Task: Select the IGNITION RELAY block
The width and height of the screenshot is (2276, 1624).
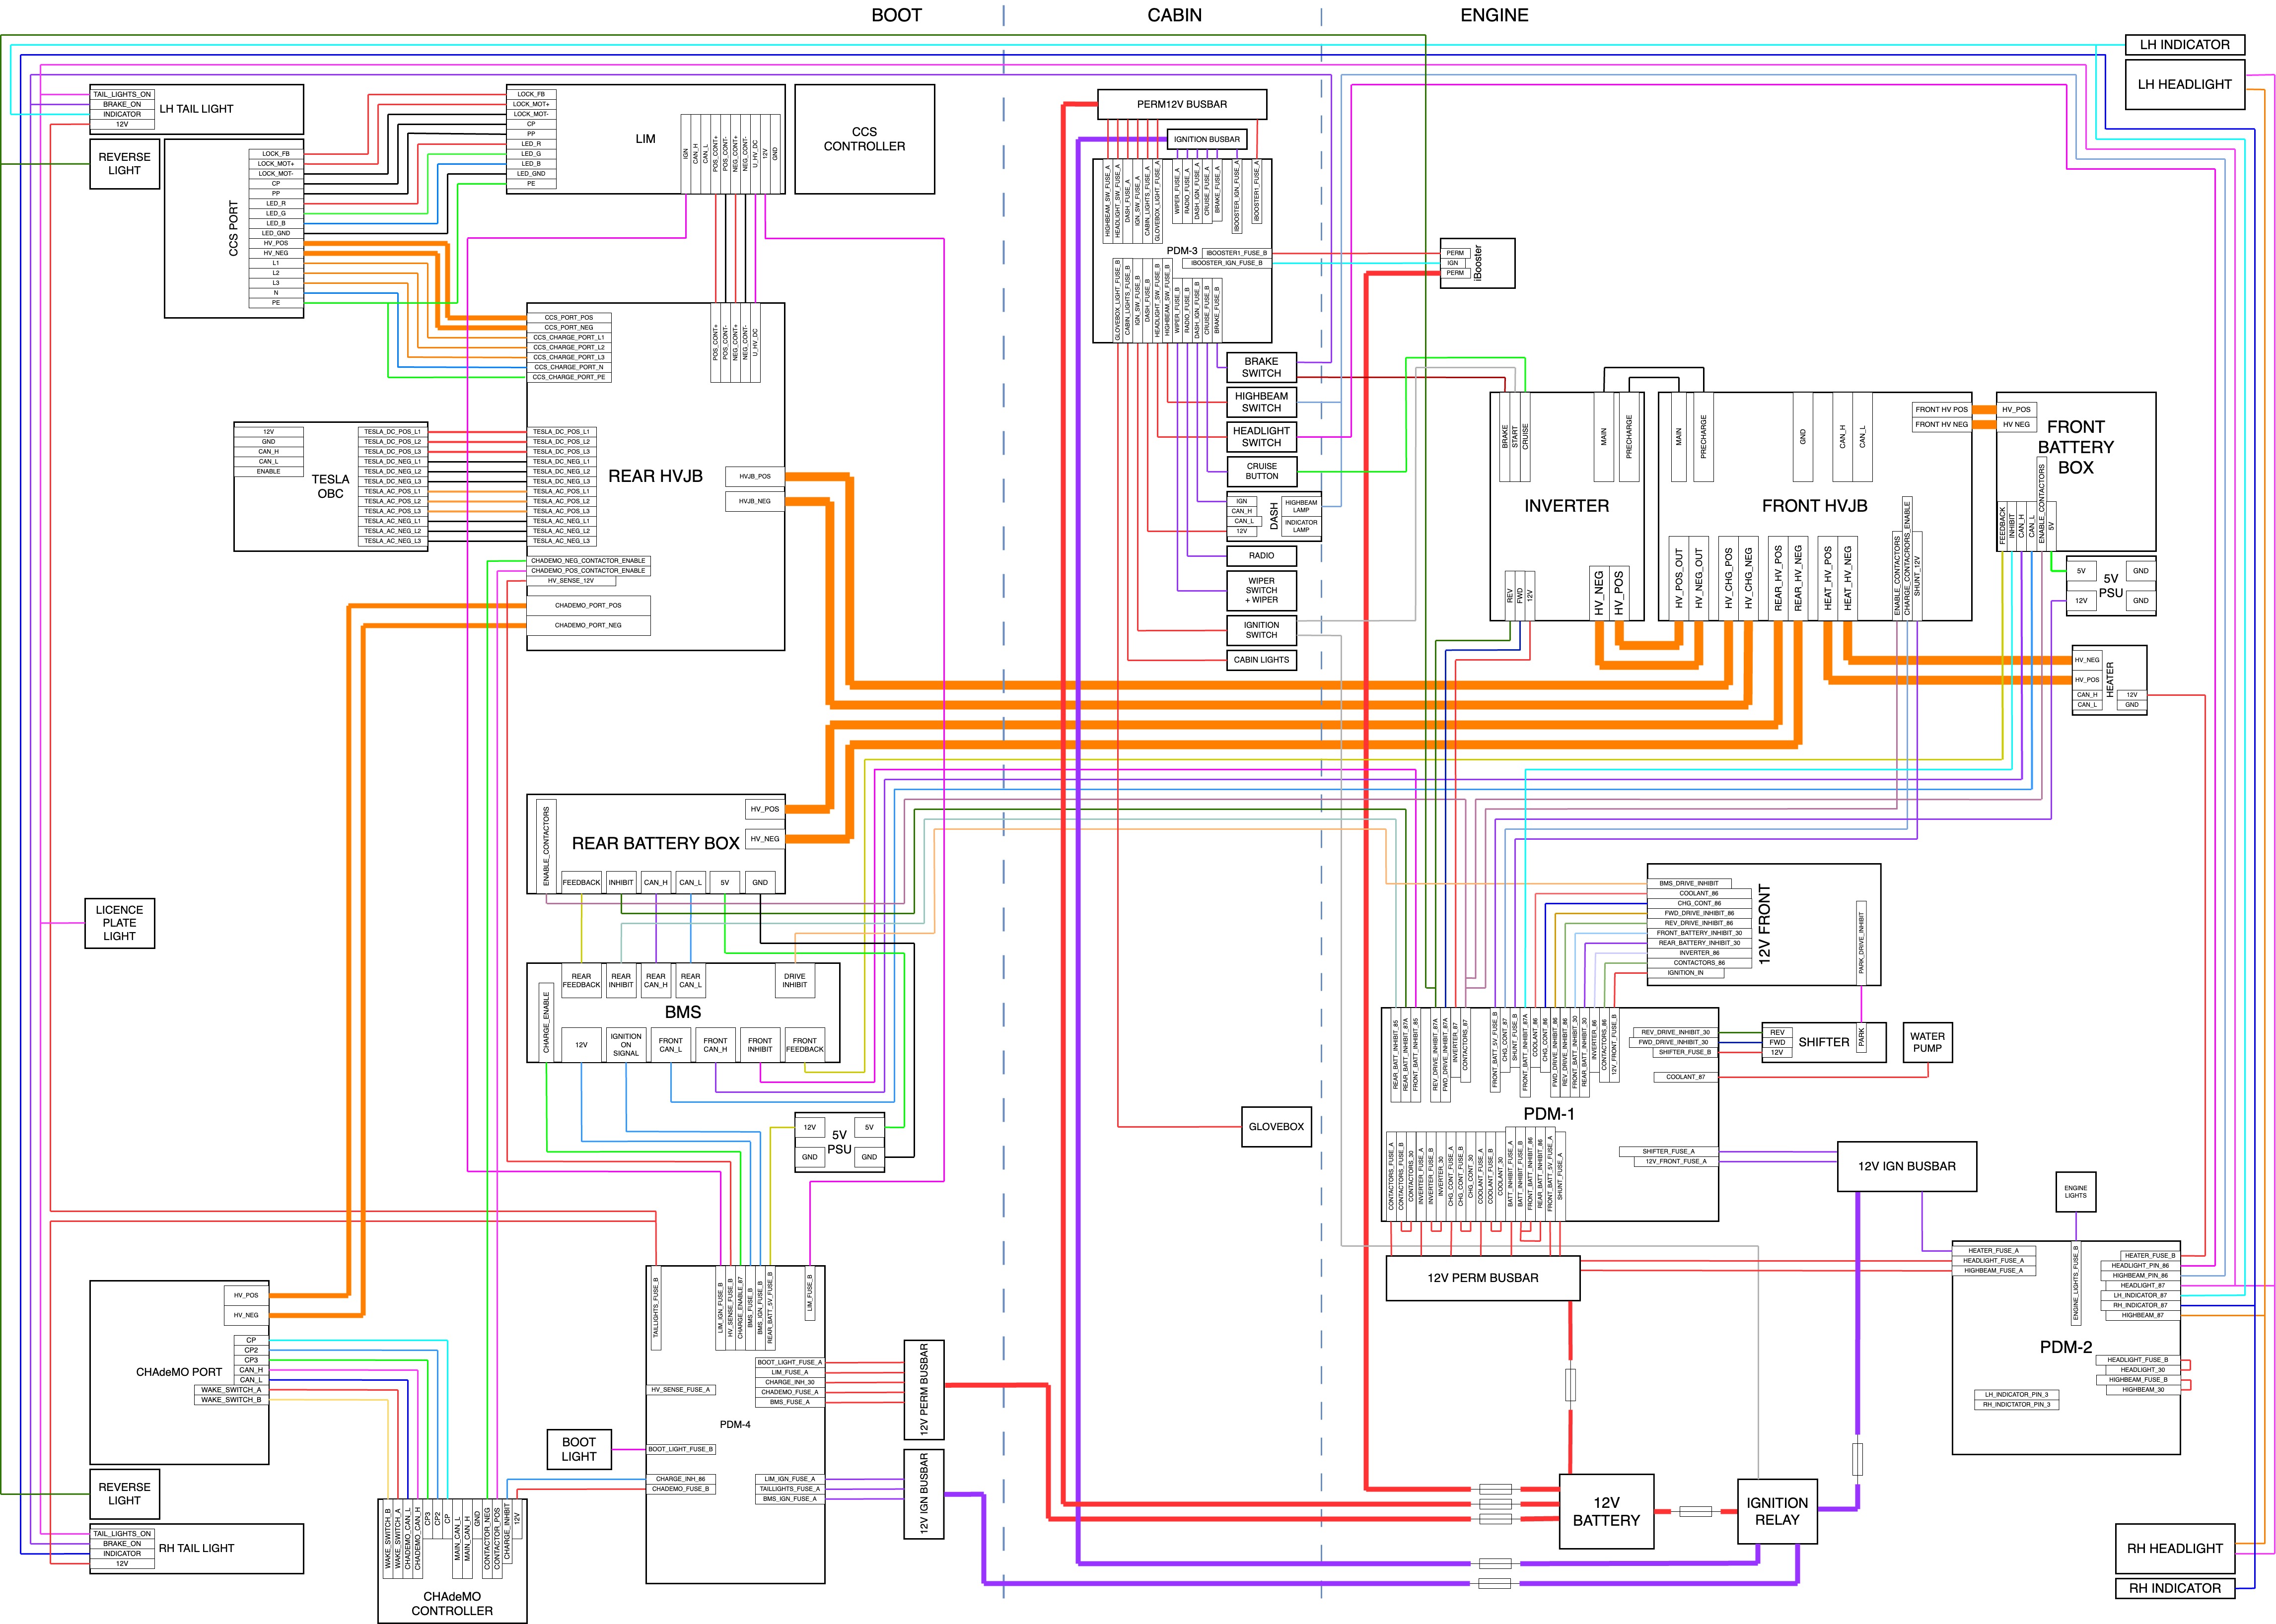Action: click(x=1777, y=1511)
